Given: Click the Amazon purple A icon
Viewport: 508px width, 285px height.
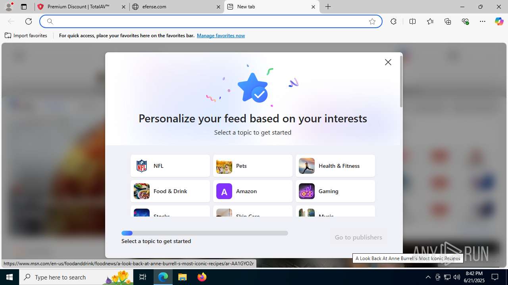Looking at the screenshot, I should (224, 191).
